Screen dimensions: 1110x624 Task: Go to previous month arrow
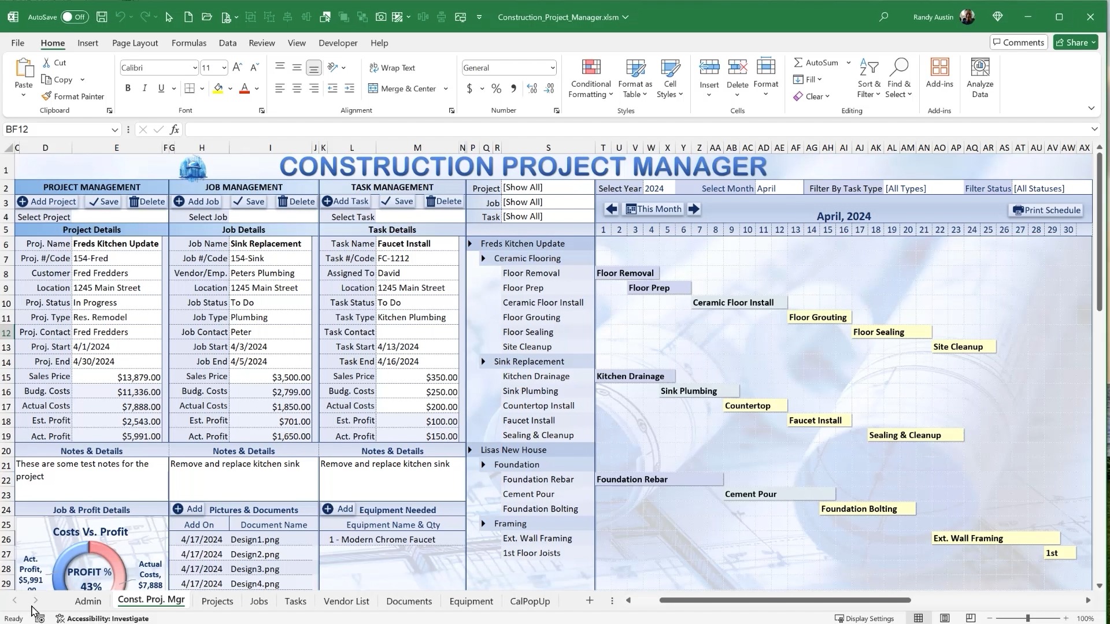(611, 209)
